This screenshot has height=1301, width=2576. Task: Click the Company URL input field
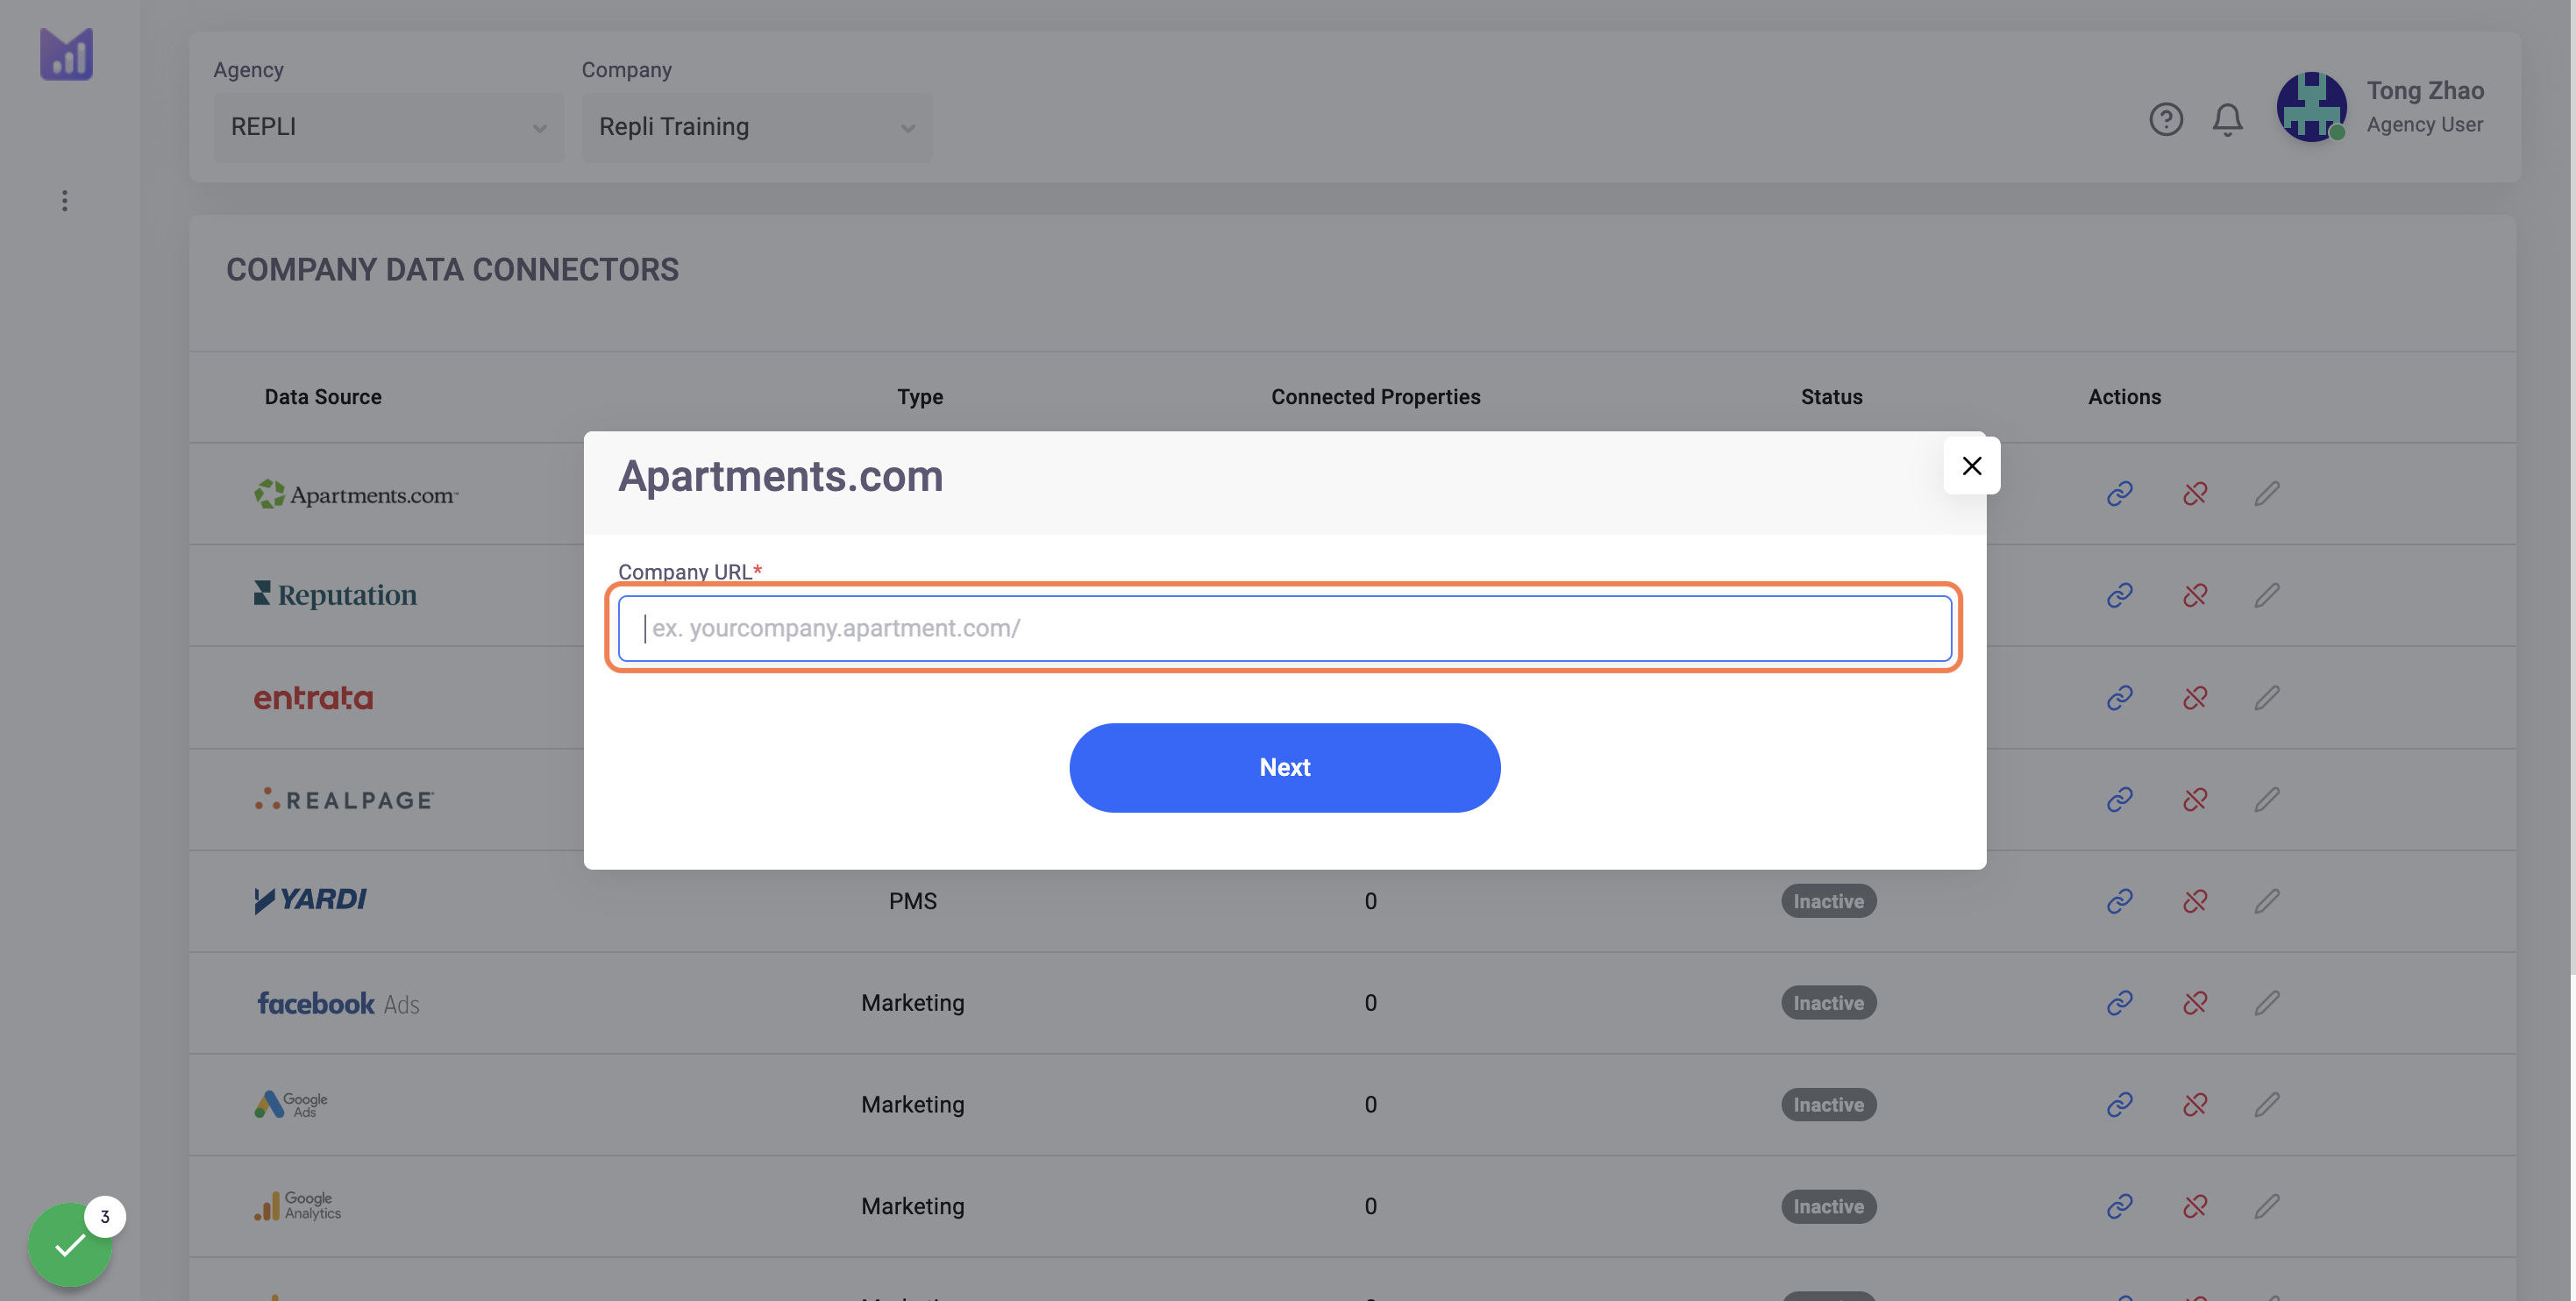tap(1284, 628)
